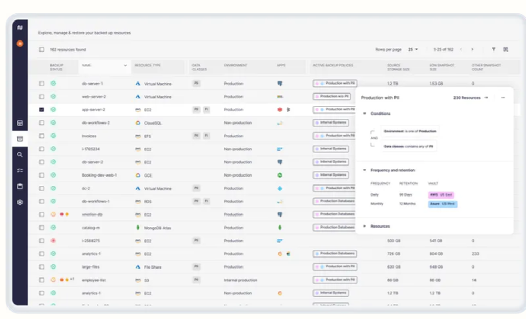Open Production with PII policy on db-server-1 row
Screen dimensions: 526x319
coord(335,83)
